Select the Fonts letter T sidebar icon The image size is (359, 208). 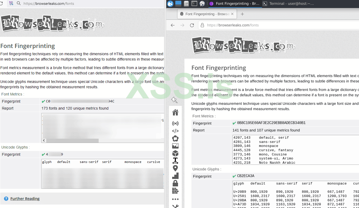pos(175,161)
